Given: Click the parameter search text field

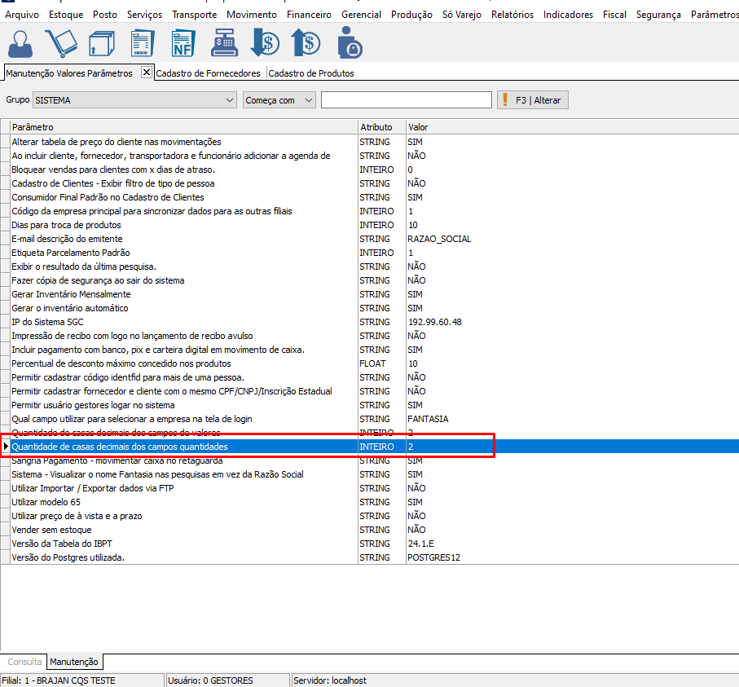Looking at the screenshot, I should click(x=406, y=100).
